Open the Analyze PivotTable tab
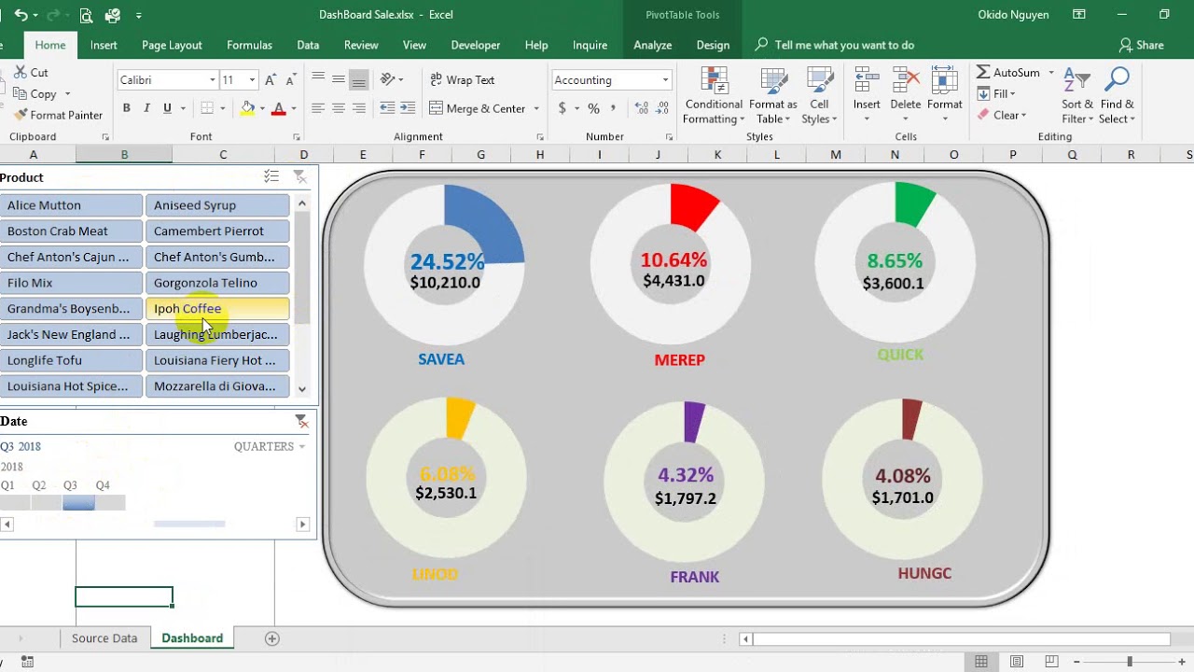This screenshot has height=672, width=1194. point(653,45)
